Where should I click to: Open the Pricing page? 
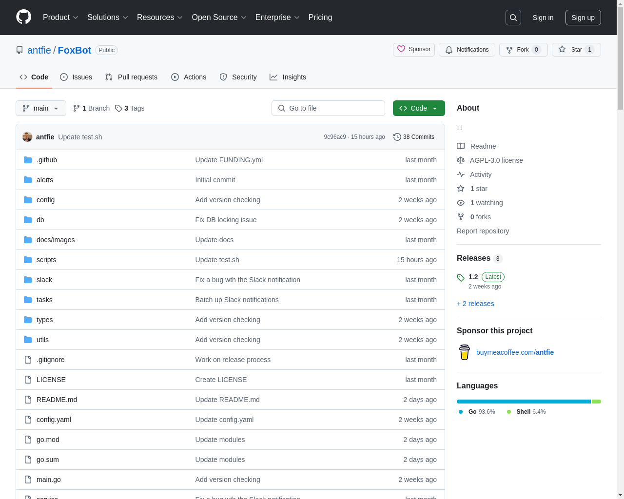320,18
